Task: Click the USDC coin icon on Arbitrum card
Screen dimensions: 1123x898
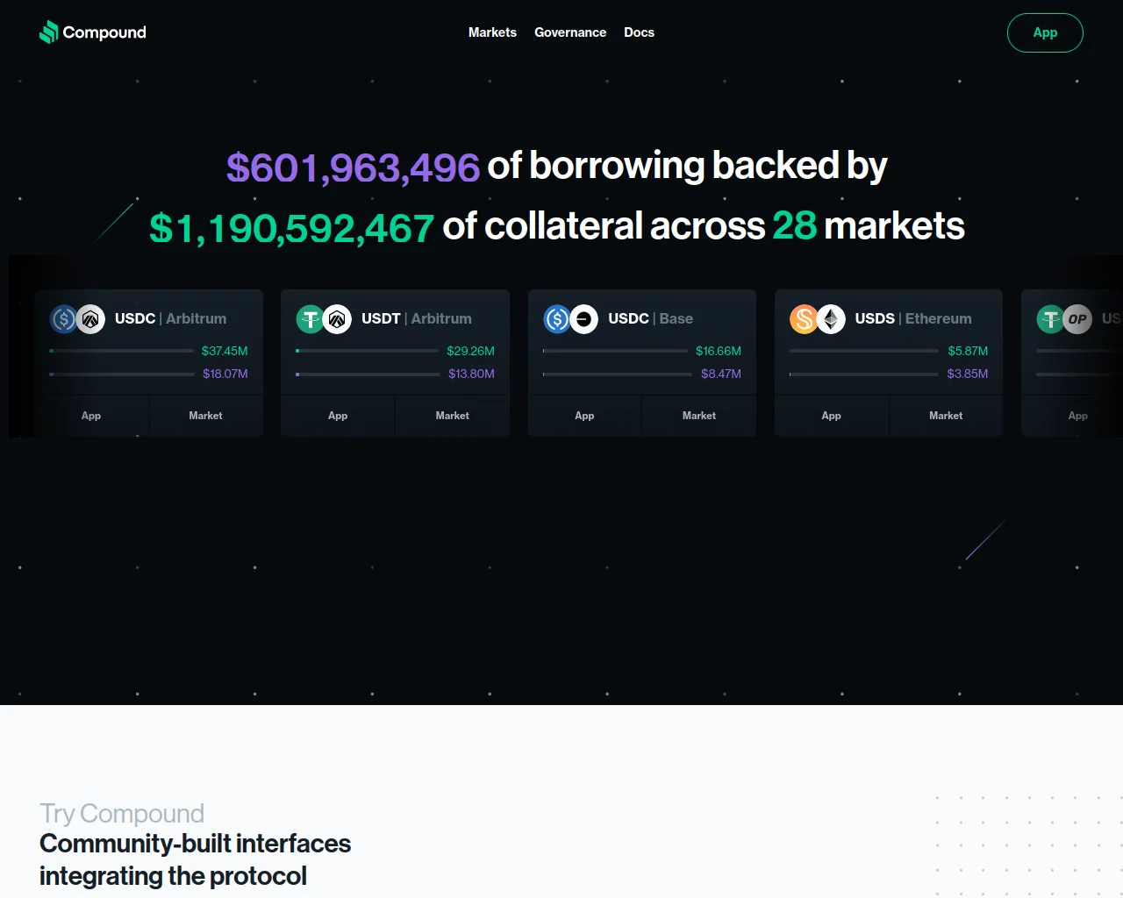Action: 64,319
